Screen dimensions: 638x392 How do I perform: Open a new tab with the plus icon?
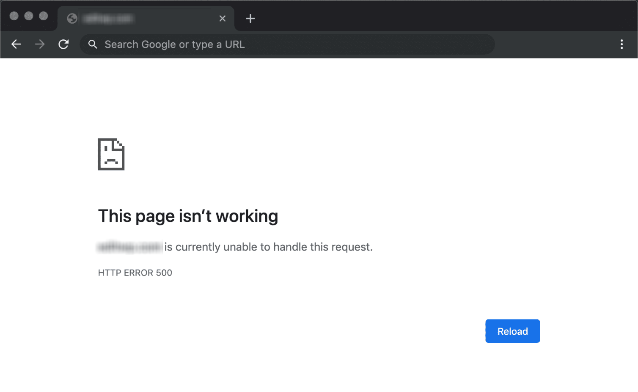tap(250, 18)
